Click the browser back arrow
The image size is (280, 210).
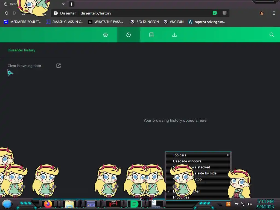point(6,13)
